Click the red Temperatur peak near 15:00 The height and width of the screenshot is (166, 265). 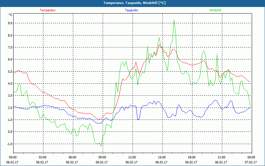coord(159,45)
